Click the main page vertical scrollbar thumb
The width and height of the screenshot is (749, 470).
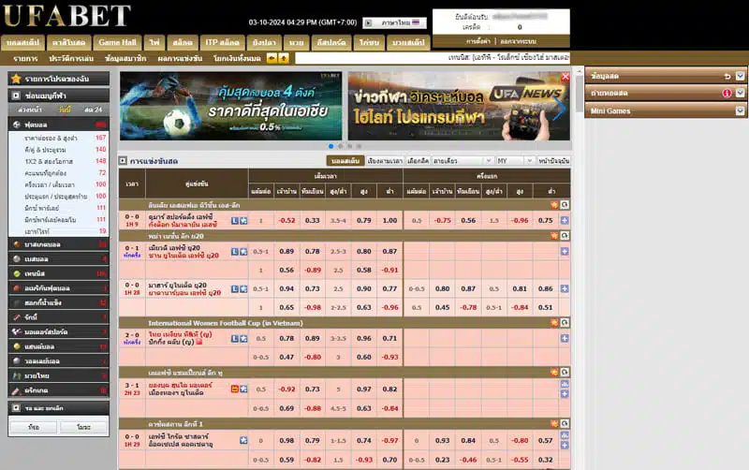point(579,95)
